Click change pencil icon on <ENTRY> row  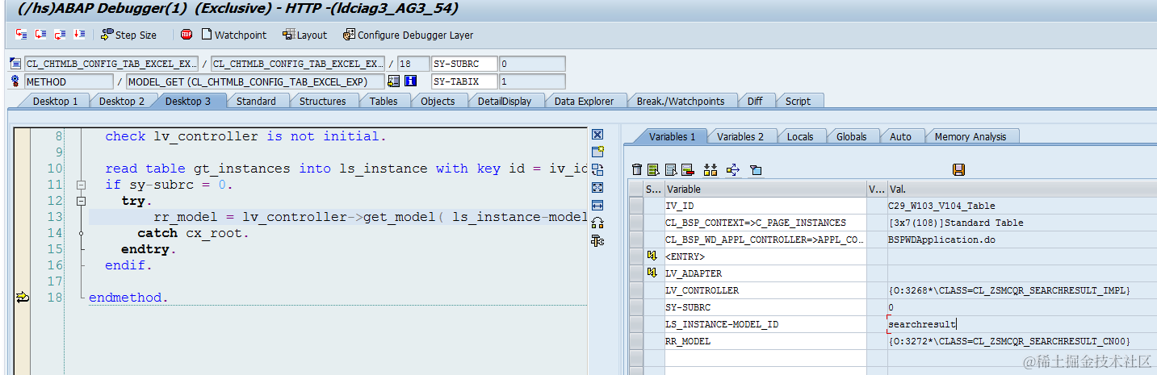point(652,256)
